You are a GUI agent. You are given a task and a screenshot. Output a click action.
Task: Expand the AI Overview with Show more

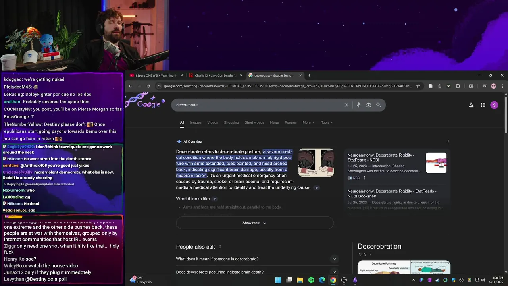coord(255,223)
